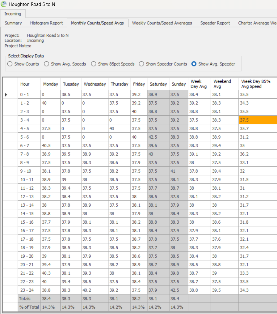Click the Monday column header

[x=51, y=84]
